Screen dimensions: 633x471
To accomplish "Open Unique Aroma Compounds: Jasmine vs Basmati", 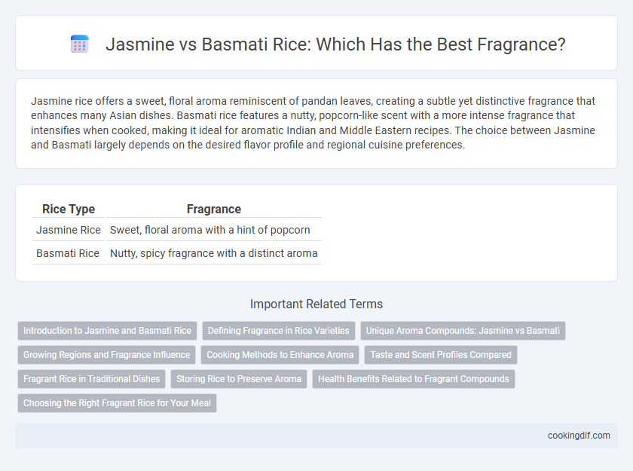I will point(463,331).
